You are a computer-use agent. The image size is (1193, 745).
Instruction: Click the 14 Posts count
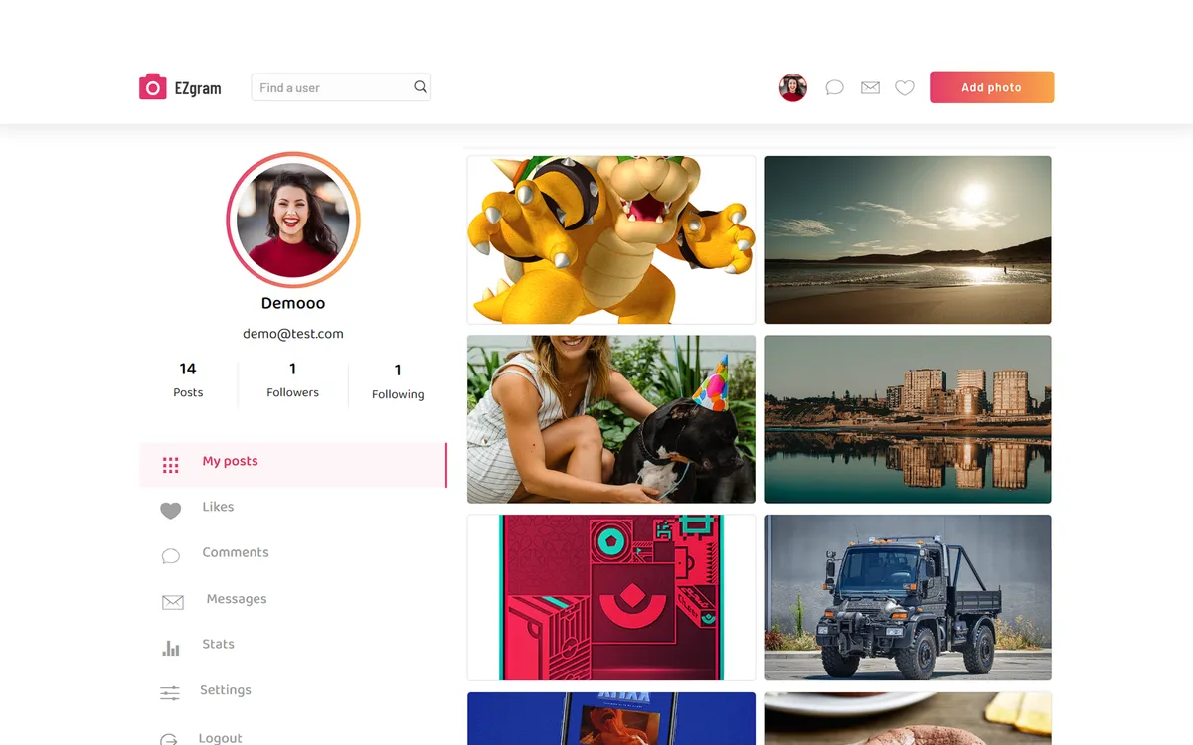click(x=188, y=379)
